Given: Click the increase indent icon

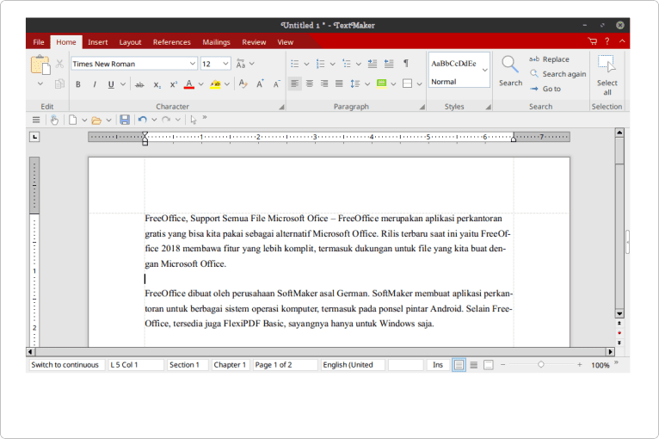Looking at the screenshot, I should point(373,64).
